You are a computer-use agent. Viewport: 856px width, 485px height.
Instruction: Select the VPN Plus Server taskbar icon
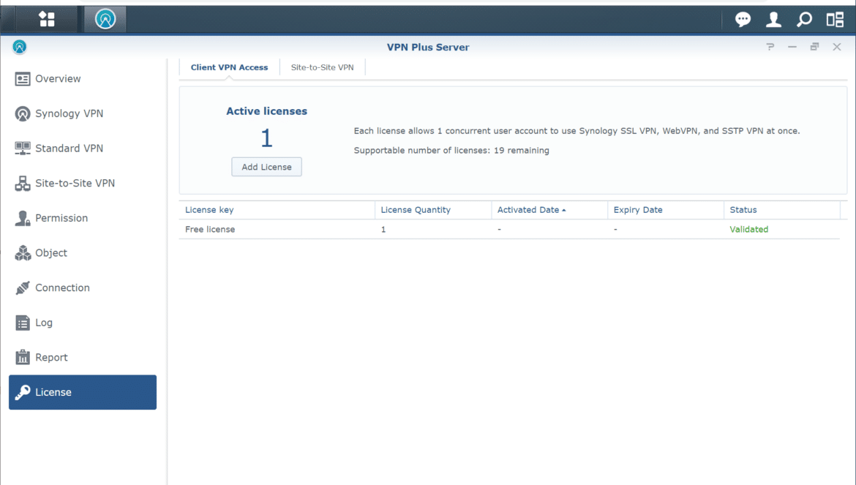tap(105, 19)
